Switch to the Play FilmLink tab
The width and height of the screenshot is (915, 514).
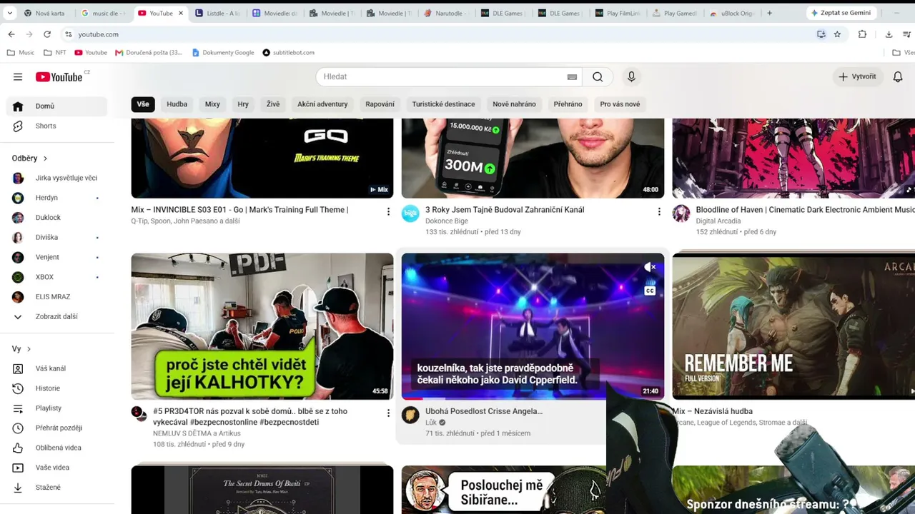(618, 13)
